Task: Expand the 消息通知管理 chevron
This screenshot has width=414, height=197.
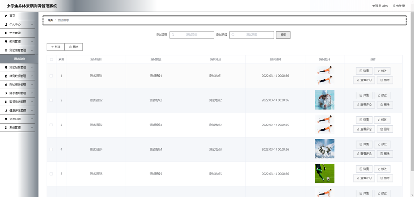Action: tap(32, 93)
